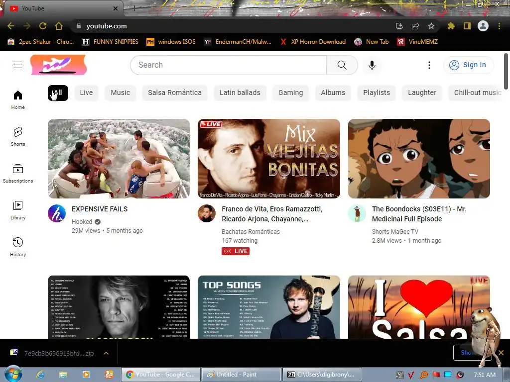The width and height of the screenshot is (510, 382).
Task: Click The Boondocks video title
Action: (419, 214)
